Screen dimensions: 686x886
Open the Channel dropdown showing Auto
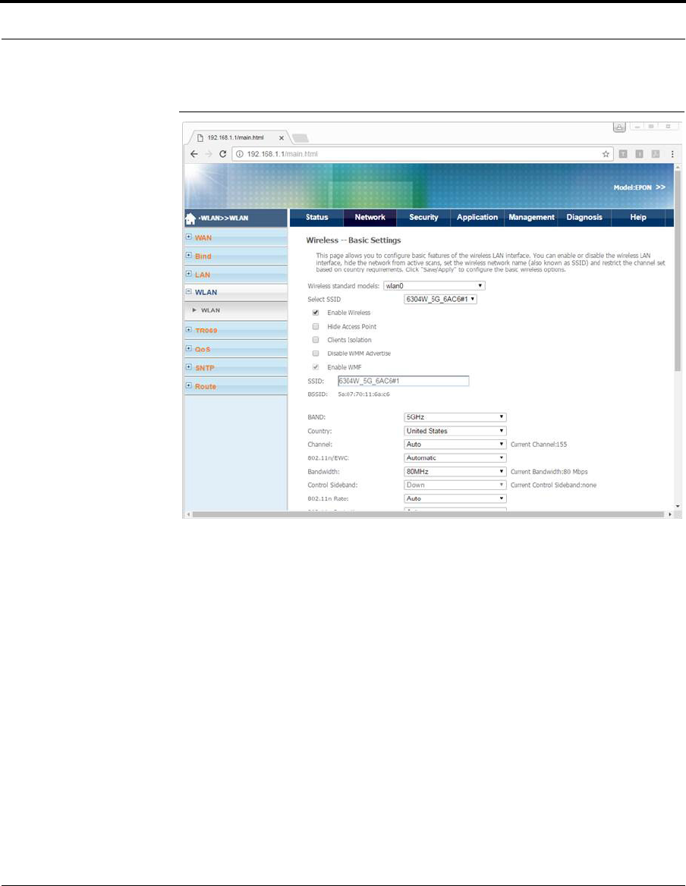pos(455,444)
